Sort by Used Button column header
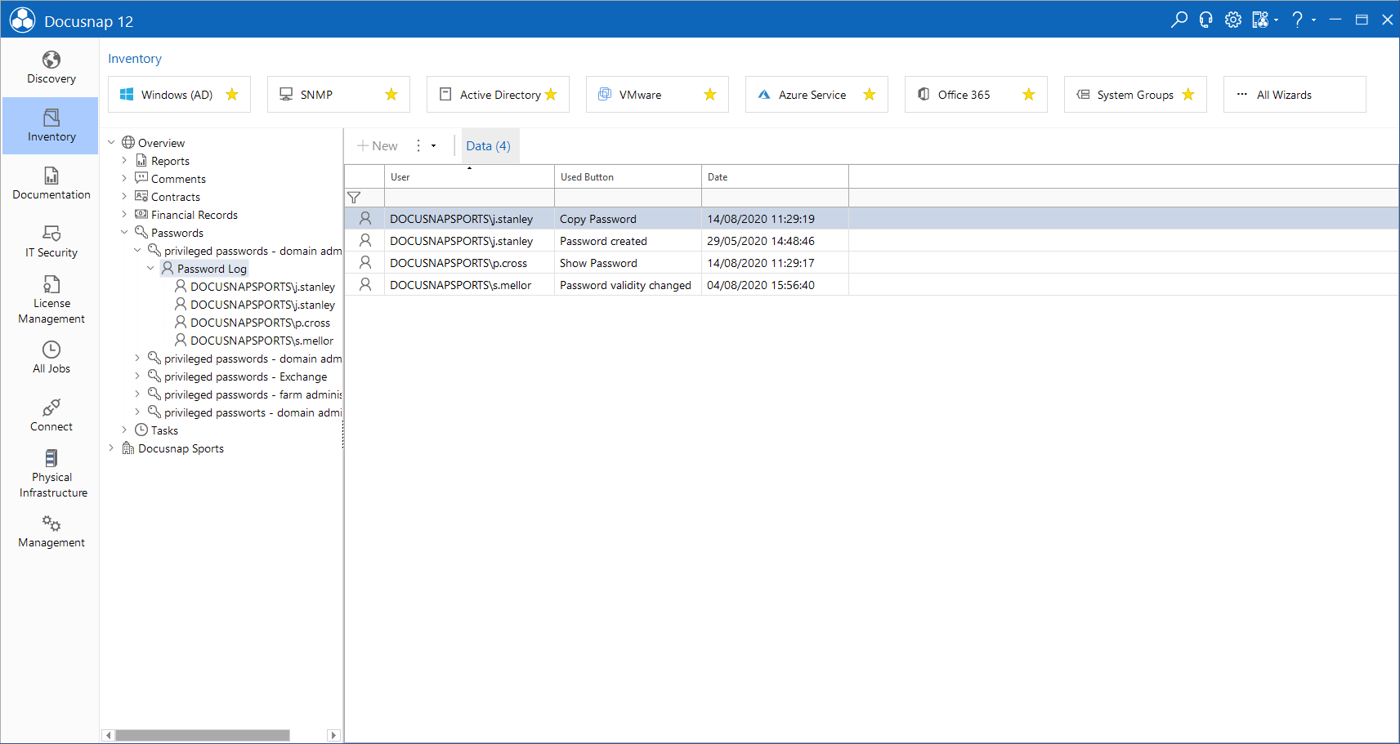 (628, 177)
